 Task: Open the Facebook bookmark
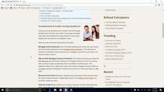coord(5,8)
